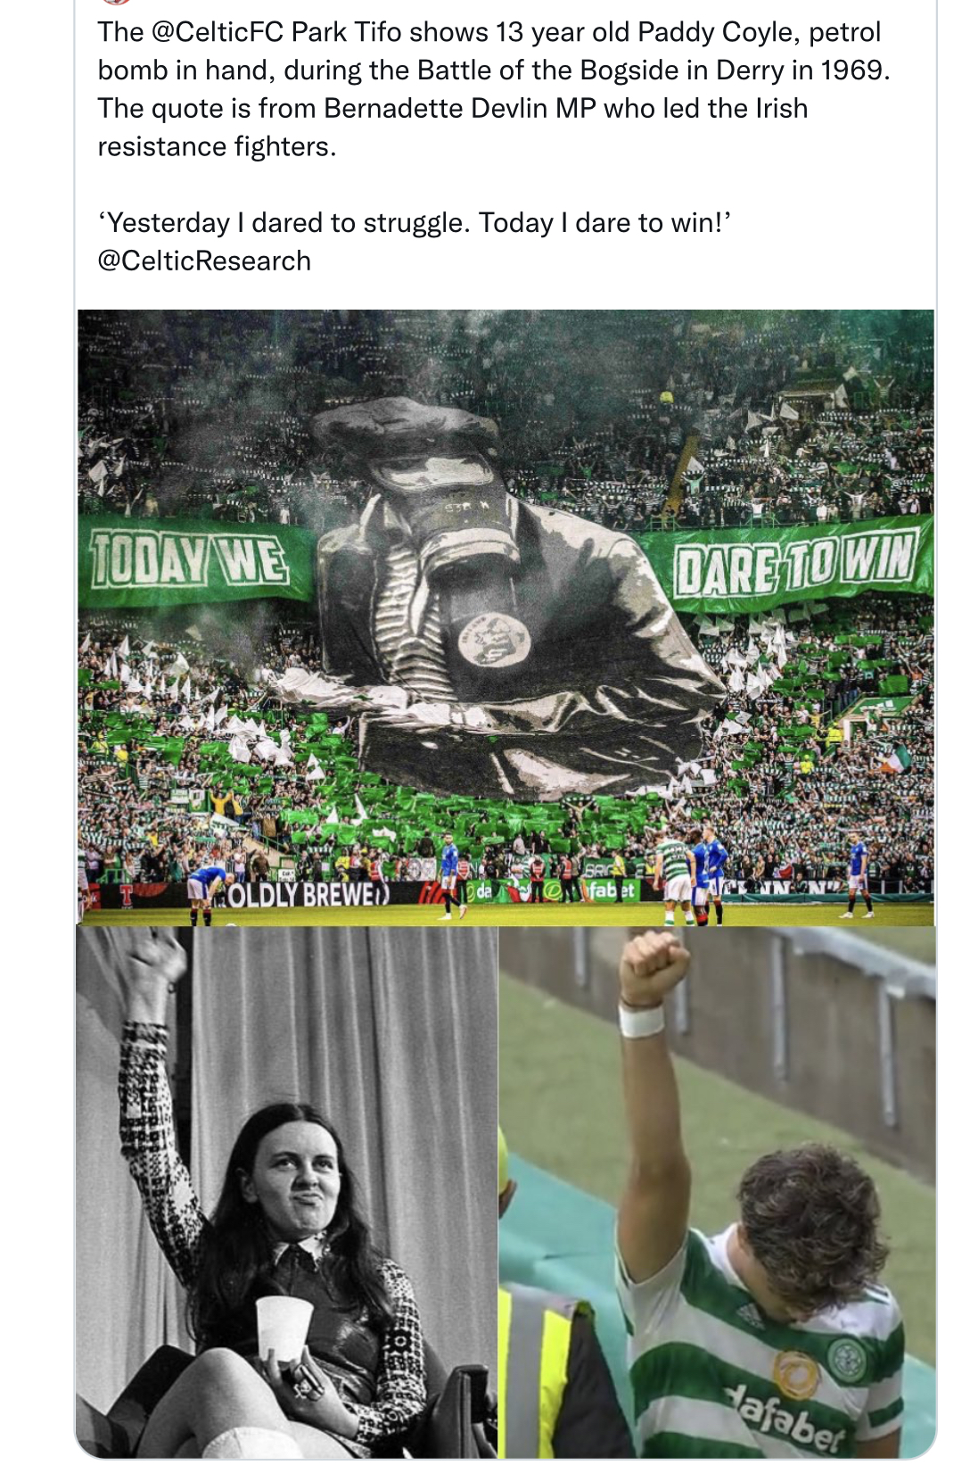Click the green 'fabet' pitchside board
The image size is (970, 1465).
click(611, 890)
